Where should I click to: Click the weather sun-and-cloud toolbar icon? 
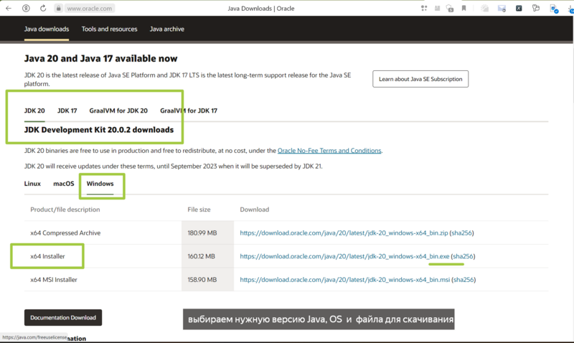(x=485, y=8)
